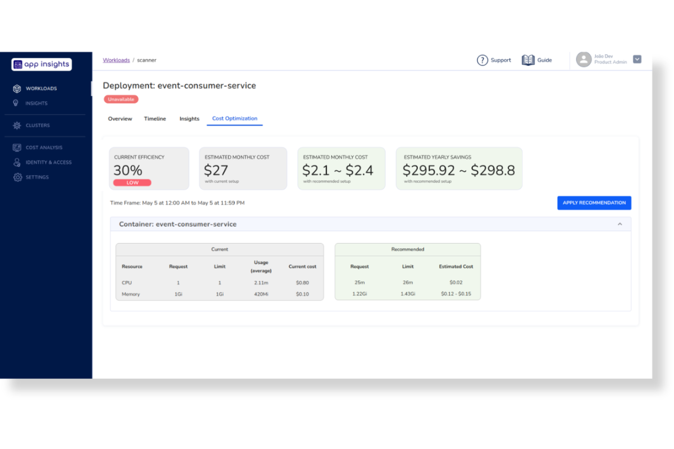Click the Unavailable status badge
The height and width of the screenshot is (449, 674).
(x=121, y=99)
